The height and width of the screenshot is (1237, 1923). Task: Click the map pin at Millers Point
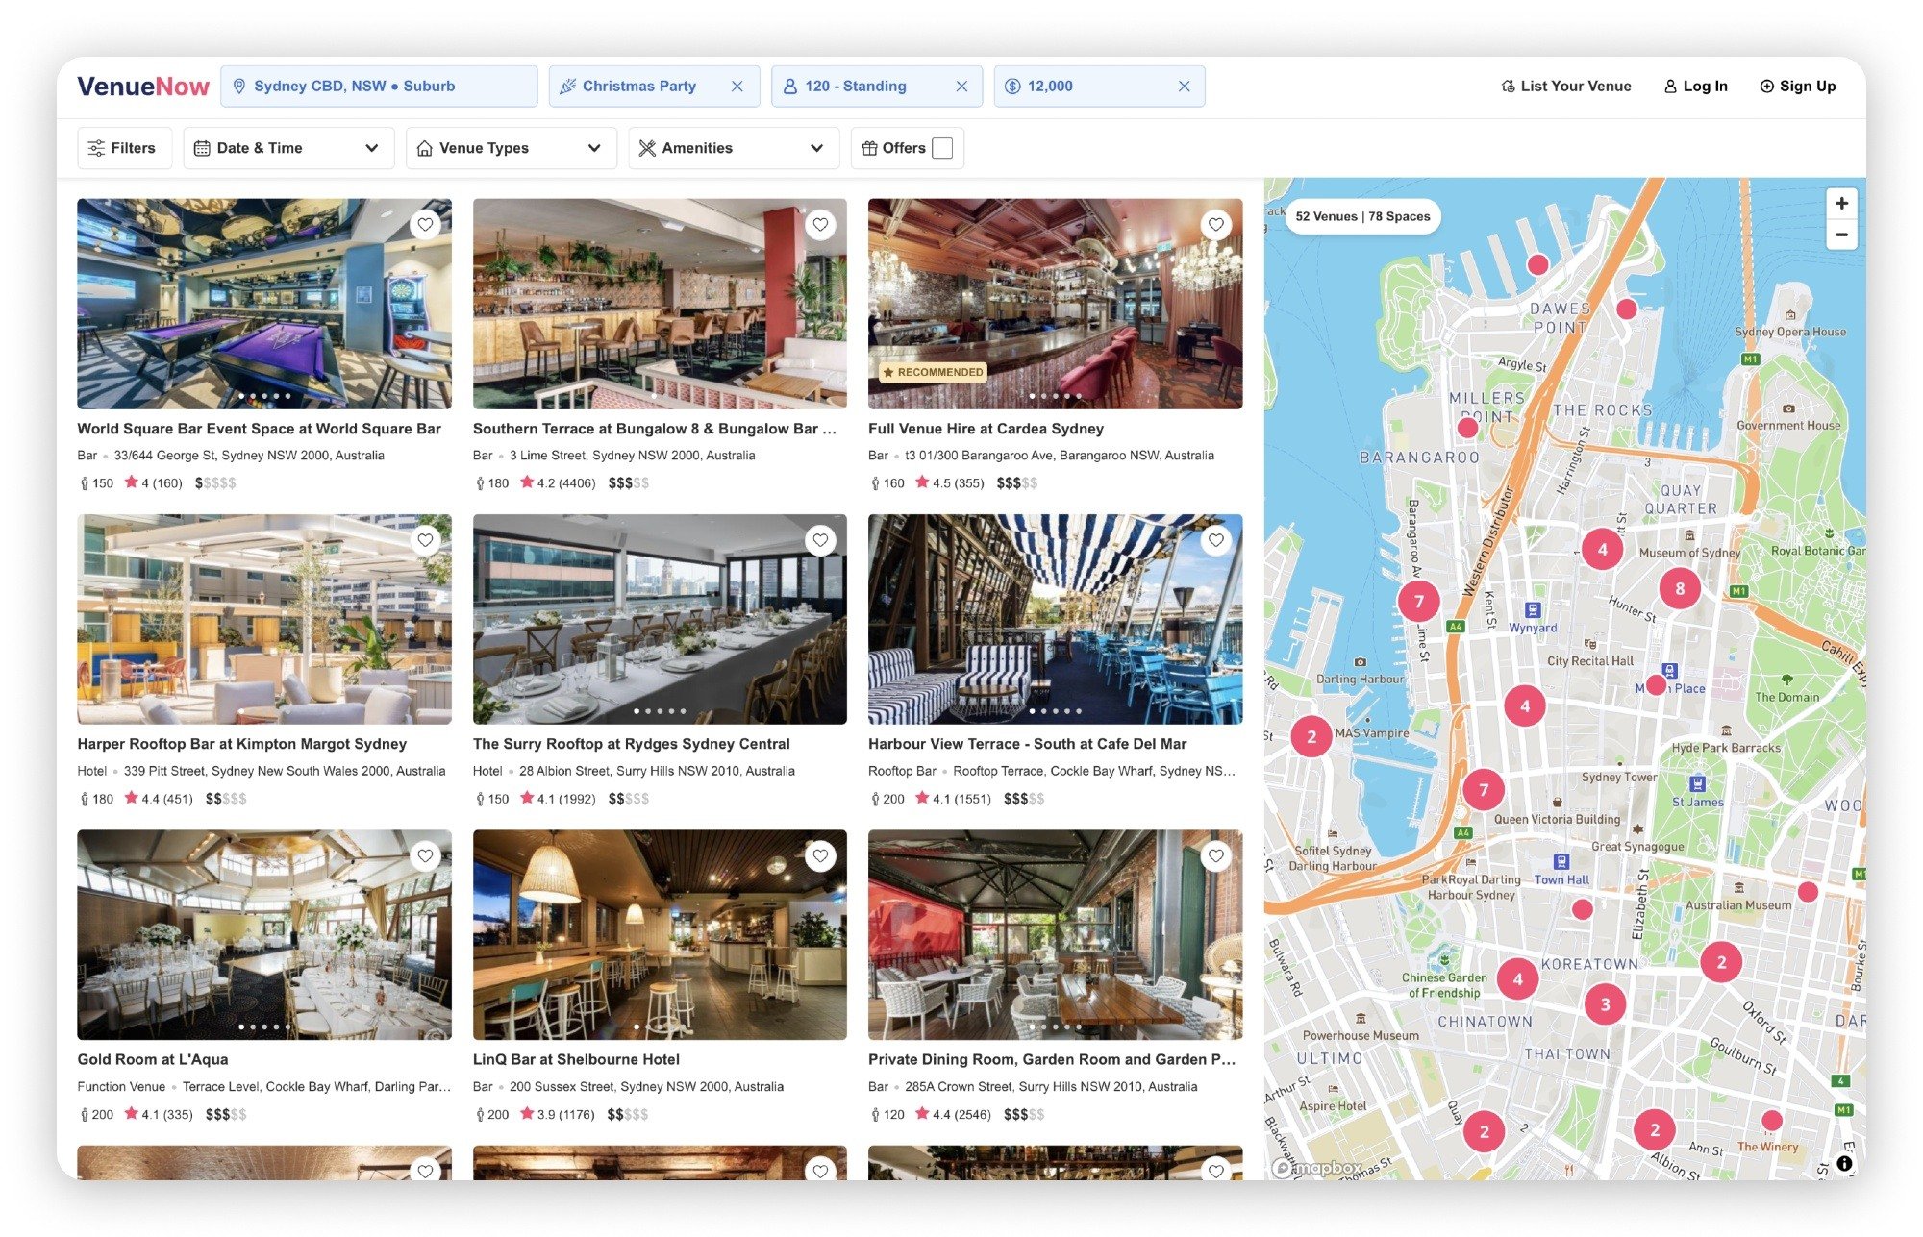(x=1467, y=428)
